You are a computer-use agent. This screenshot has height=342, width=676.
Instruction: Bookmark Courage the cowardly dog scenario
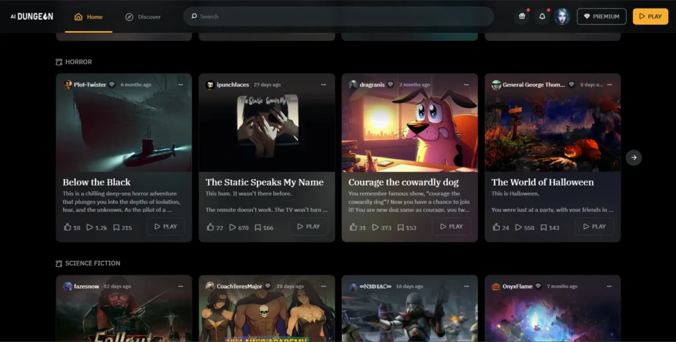(401, 227)
